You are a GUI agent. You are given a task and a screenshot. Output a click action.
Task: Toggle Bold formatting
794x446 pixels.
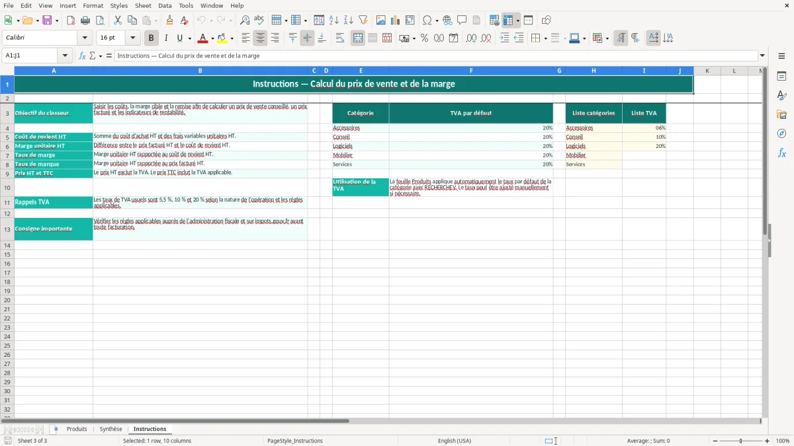click(x=152, y=38)
